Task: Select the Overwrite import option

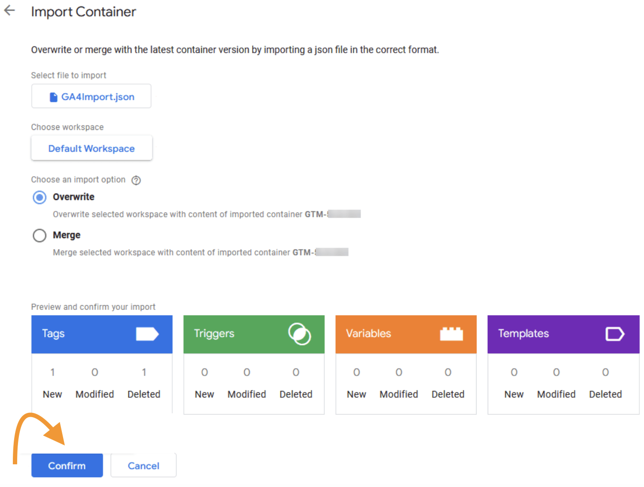Action: pyautogui.click(x=39, y=198)
